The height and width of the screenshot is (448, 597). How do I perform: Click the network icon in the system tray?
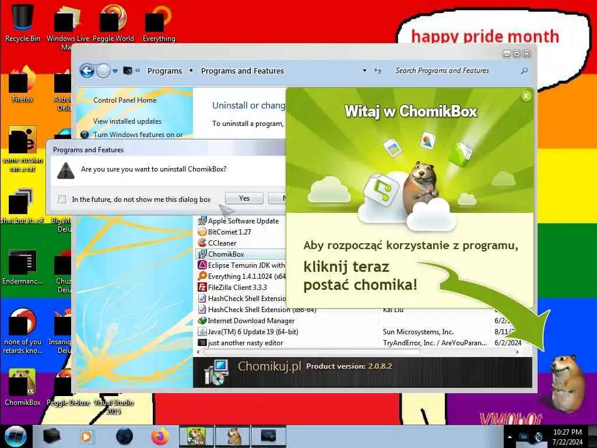point(524,437)
